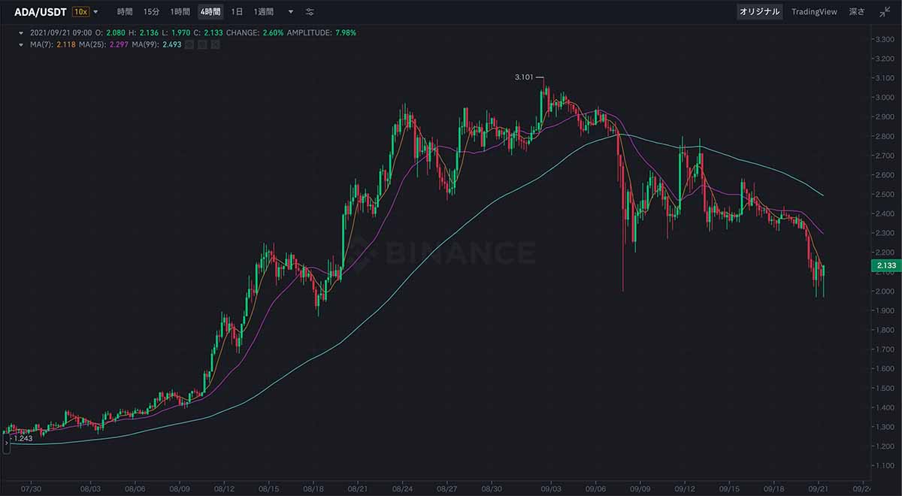This screenshot has width=902, height=496.
Task: Remove the MA indicator with X icon
Action: (215, 44)
